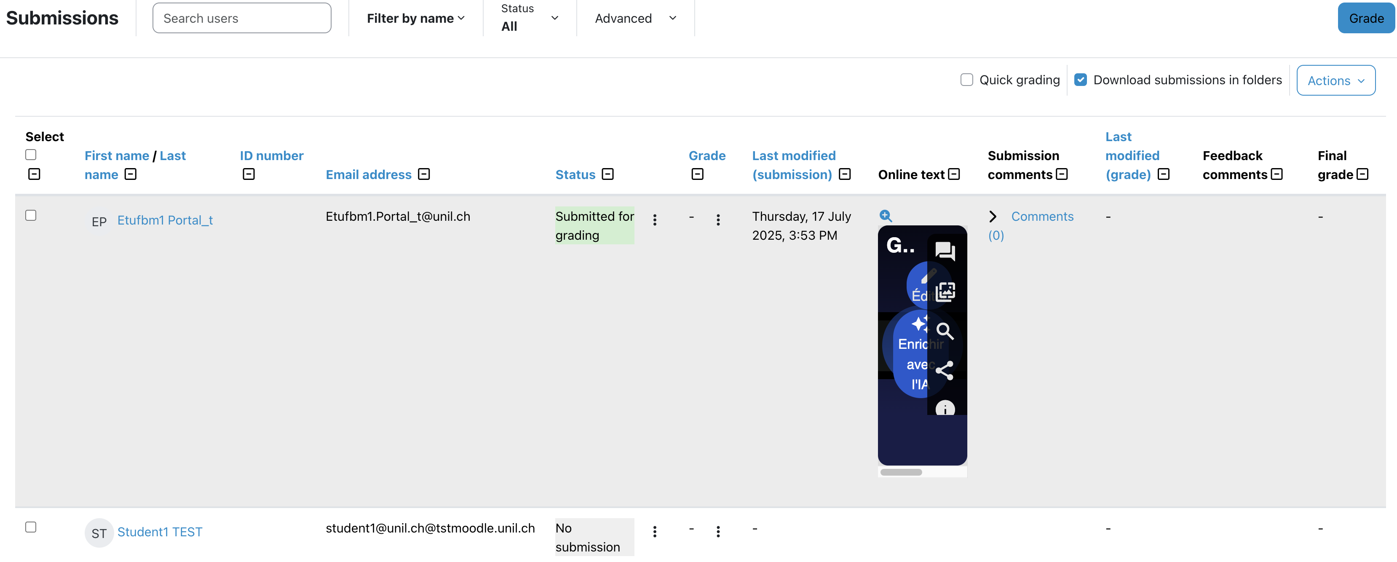Hide the Online text column

tap(955, 174)
